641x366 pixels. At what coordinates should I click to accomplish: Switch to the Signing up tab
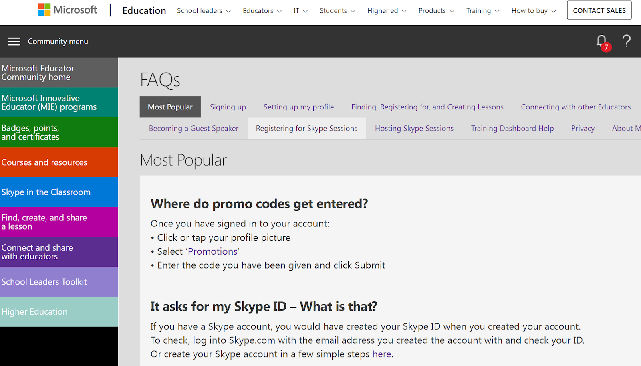pyautogui.click(x=228, y=107)
